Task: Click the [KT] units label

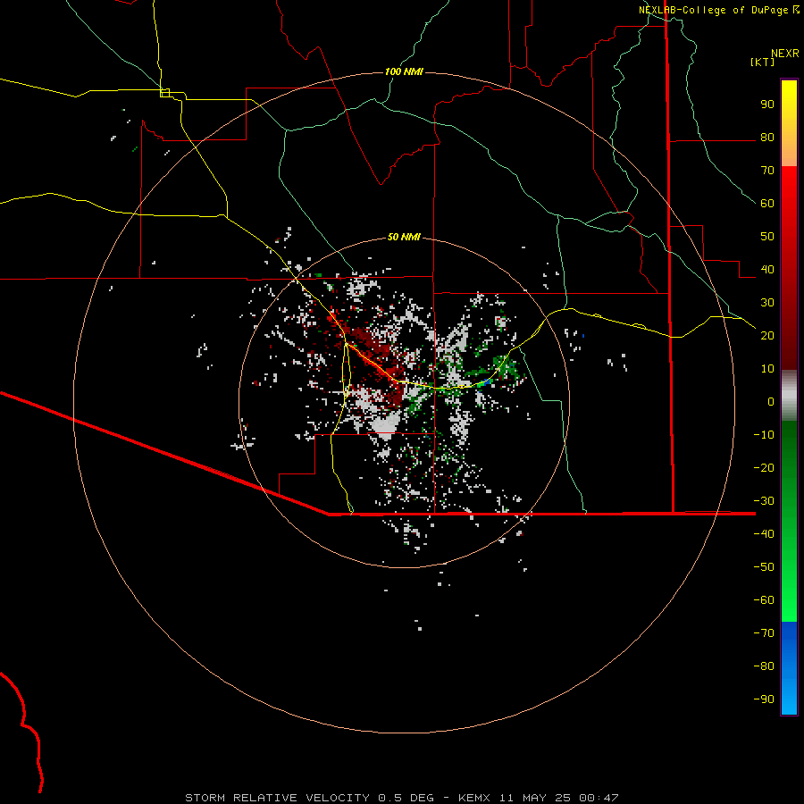Action: click(x=762, y=62)
